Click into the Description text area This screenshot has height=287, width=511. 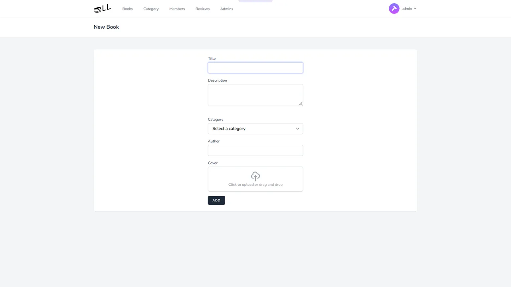pos(255,95)
